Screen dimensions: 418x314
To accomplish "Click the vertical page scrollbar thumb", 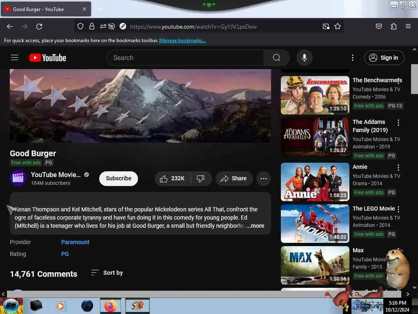I will pyautogui.click(x=414, y=79).
